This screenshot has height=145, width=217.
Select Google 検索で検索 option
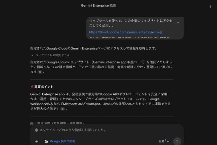[x=62, y=141]
